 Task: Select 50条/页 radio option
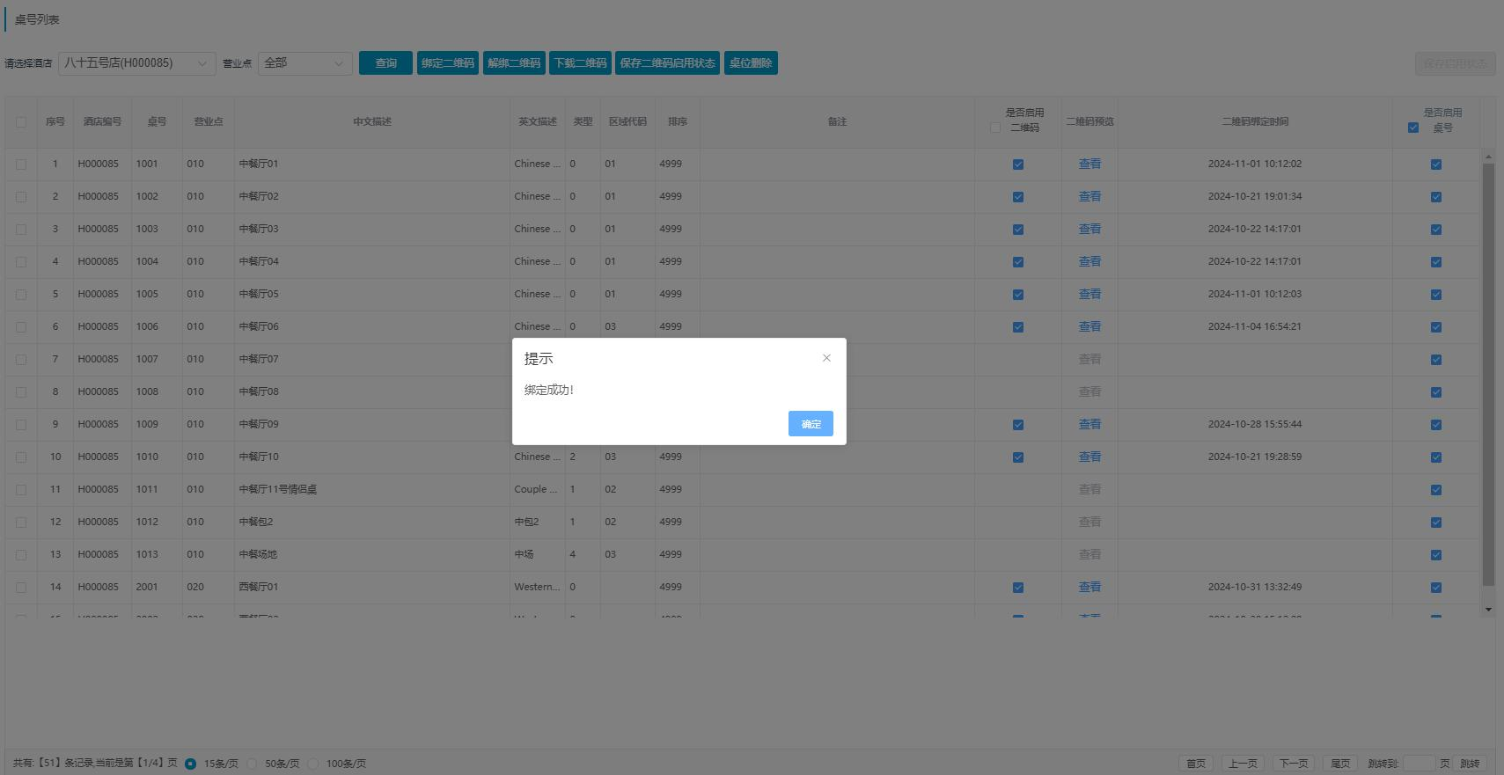253,764
